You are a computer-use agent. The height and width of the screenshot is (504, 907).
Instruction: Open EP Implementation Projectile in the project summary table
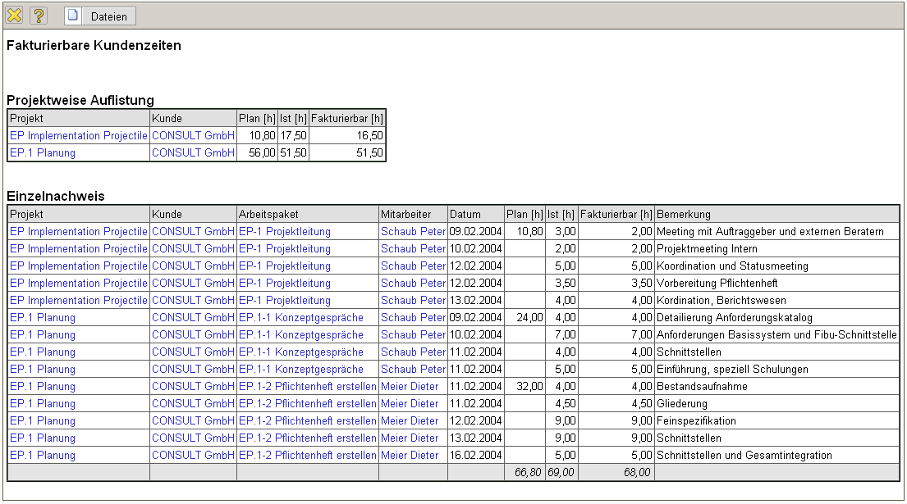coord(79,136)
